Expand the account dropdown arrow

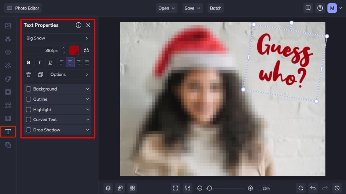341,8
